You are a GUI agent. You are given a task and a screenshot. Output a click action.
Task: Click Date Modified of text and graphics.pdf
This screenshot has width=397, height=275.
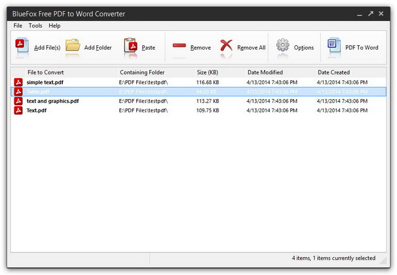tap(272, 101)
